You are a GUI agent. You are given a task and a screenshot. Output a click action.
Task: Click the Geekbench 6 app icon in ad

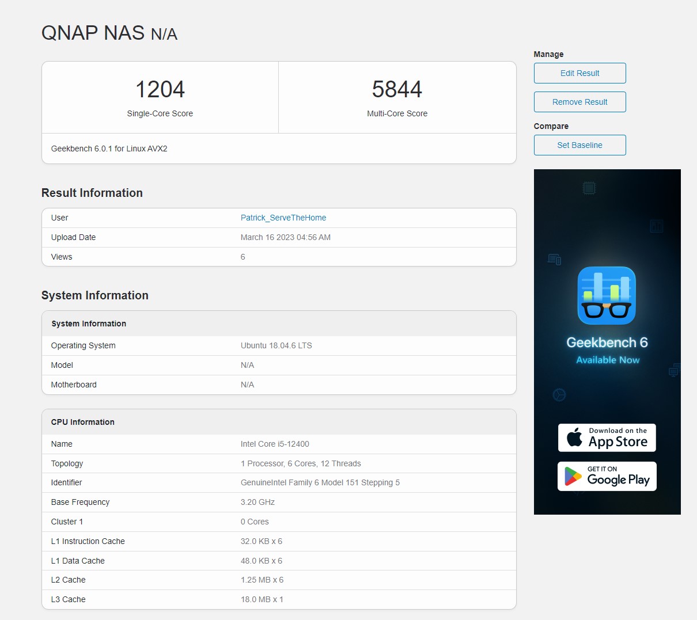pos(607,295)
